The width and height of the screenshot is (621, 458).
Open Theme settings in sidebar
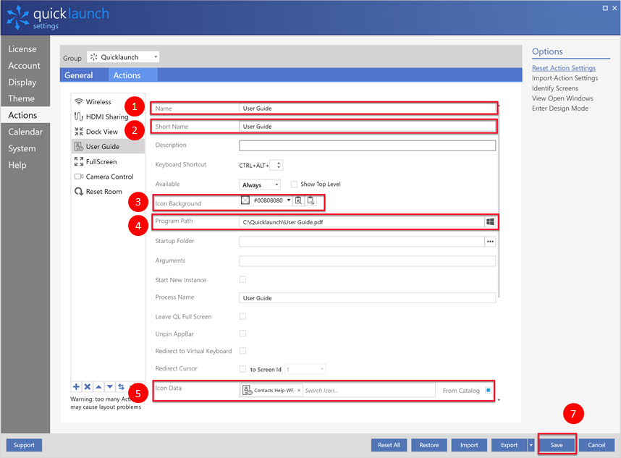tap(22, 98)
